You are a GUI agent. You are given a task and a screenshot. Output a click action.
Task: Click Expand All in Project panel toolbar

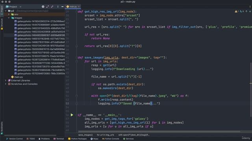(x=48, y=7)
